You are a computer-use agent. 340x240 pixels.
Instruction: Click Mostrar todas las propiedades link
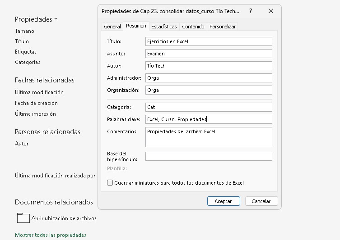tap(51, 235)
